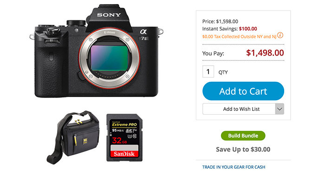This screenshot has height=171, width=325.
Task: Click the tax info circle icon
Action: pos(280,35)
